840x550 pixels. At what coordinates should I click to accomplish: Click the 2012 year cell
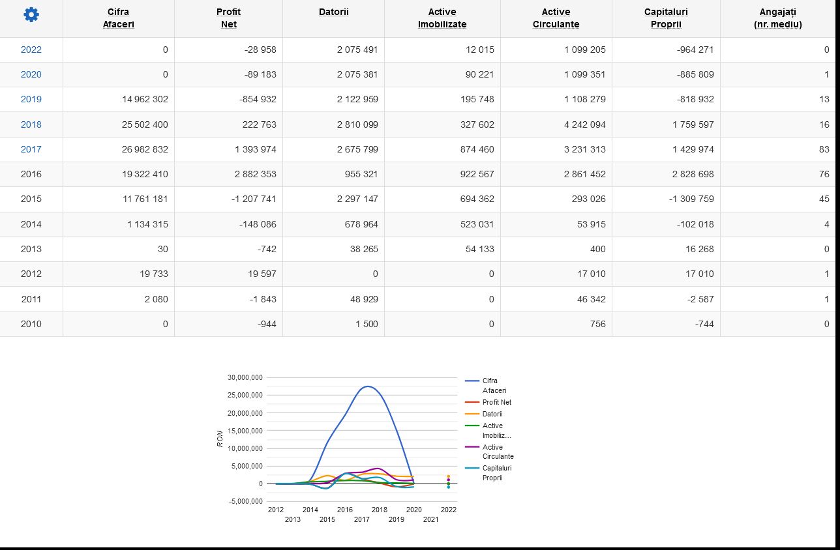(31, 274)
